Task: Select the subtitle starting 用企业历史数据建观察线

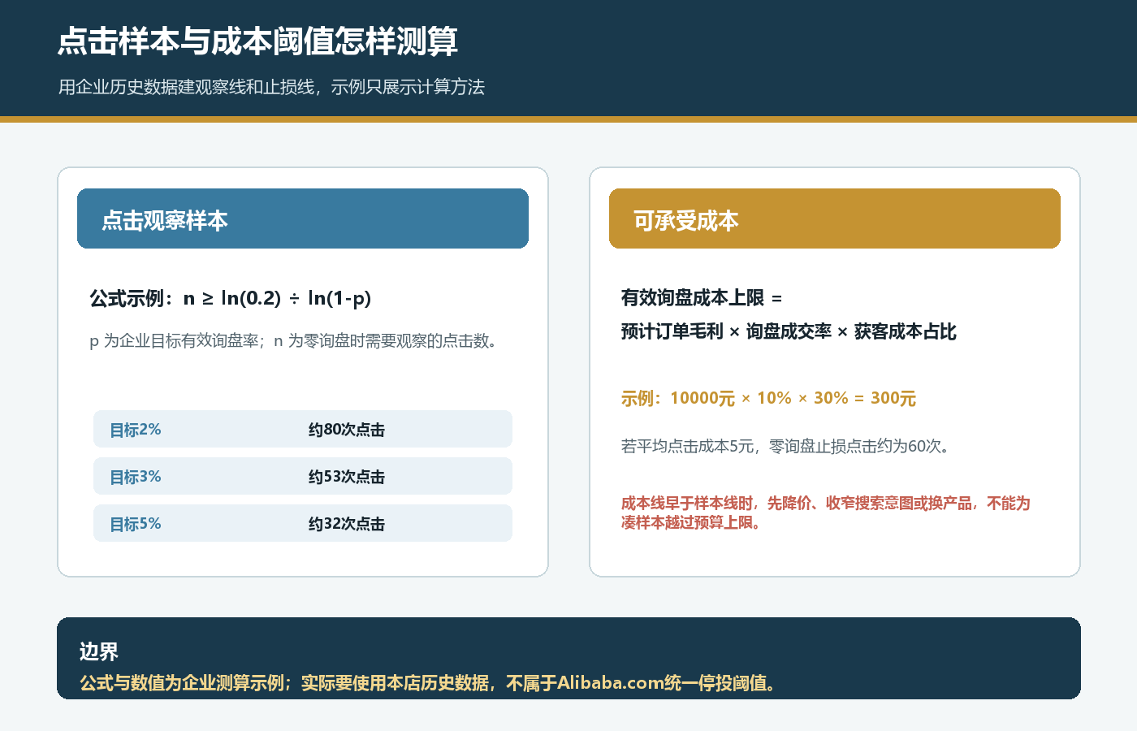Action: (x=271, y=87)
